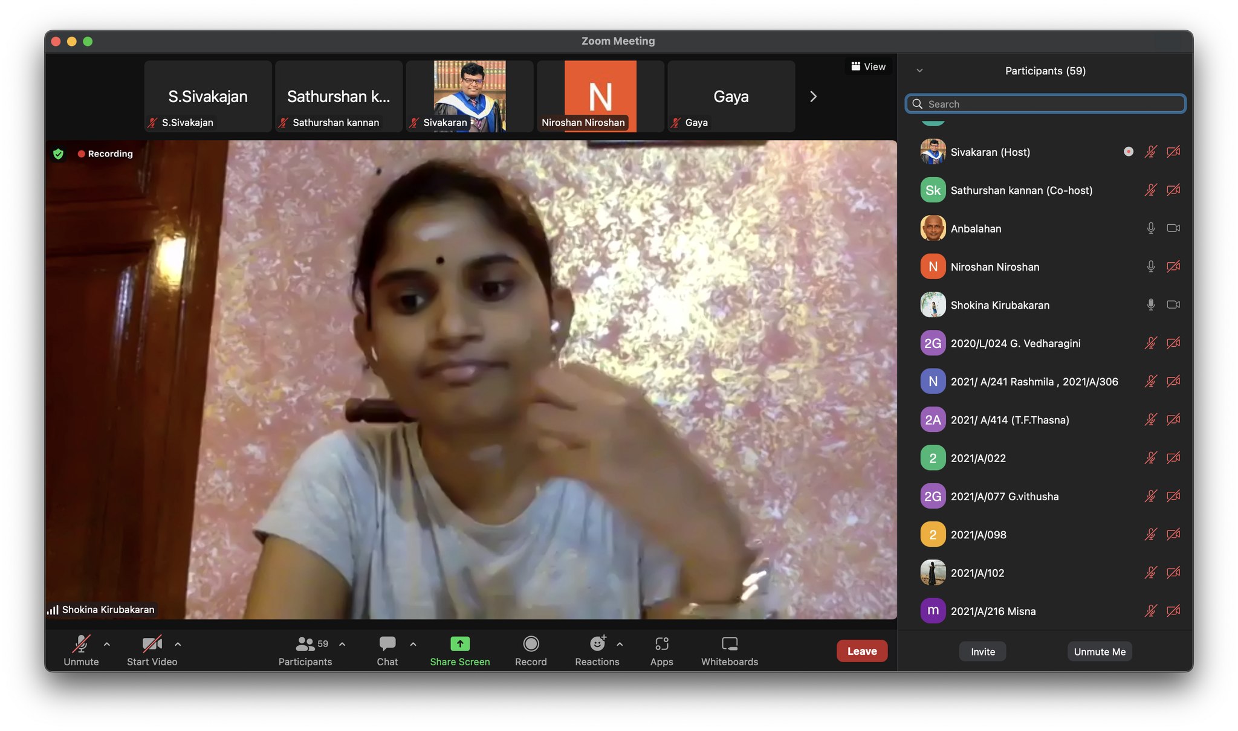Toggle Shokina Kirubakaran's video camera icon
Screen dimensions: 1238x731
pos(1173,305)
